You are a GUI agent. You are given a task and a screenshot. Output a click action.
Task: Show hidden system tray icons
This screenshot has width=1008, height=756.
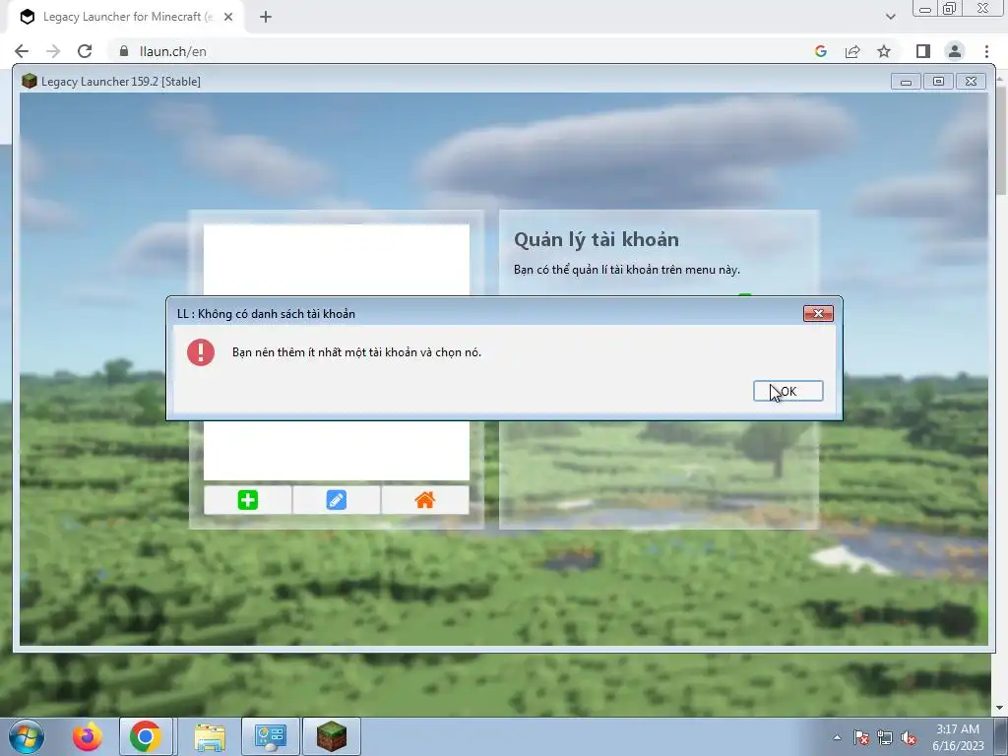(837, 737)
